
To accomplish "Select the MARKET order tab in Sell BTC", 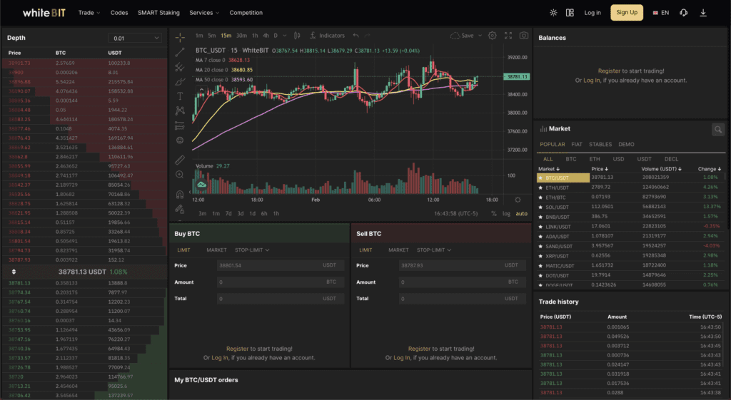I will (x=398, y=250).
